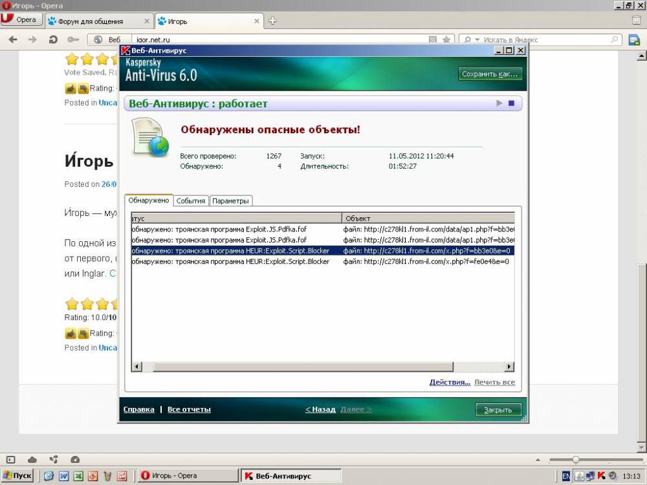
Task: Select first Exploit.JS.Pdfka.fof row
Action: click(323, 229)
